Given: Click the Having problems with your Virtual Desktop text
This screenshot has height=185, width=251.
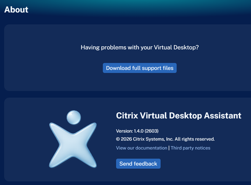Looking at the screenshot, I should pos(139,47).
